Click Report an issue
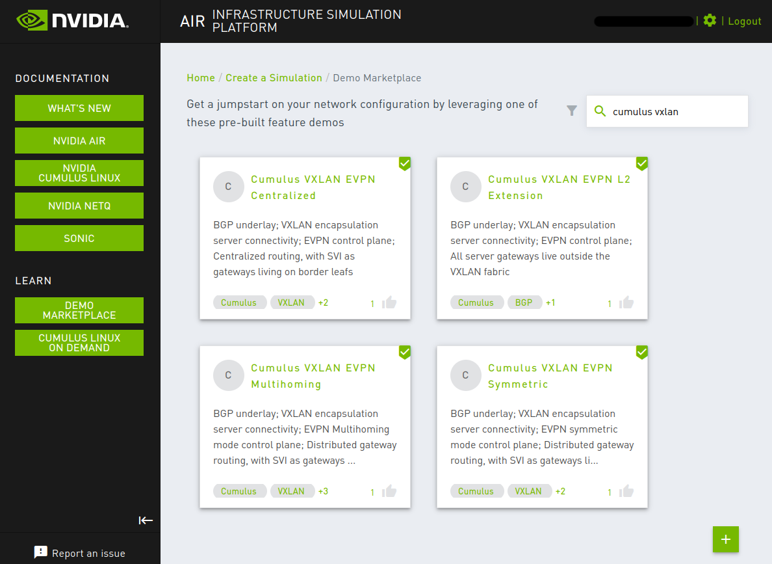 tap(79, 553)
